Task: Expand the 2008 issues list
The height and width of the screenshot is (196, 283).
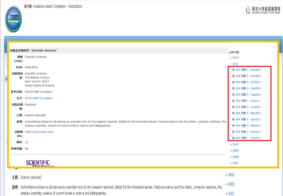Action: click(234, 157)
